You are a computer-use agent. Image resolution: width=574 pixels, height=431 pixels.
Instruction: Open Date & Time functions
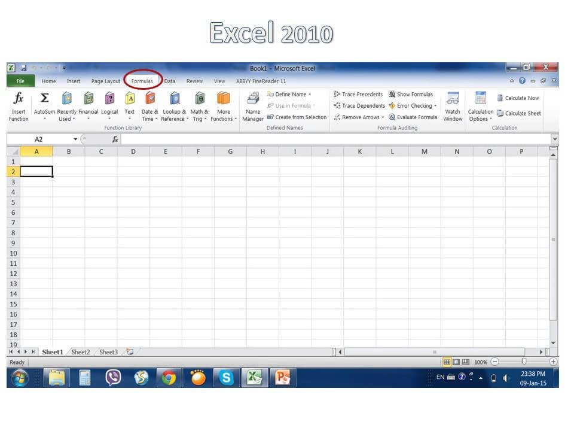coord(149,107)
